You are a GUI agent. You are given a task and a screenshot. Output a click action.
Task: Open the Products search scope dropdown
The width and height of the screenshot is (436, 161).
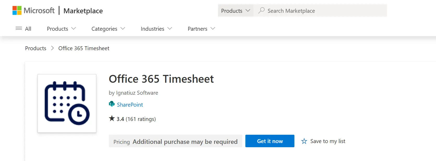pyautogui.click(x=235, y=11)
